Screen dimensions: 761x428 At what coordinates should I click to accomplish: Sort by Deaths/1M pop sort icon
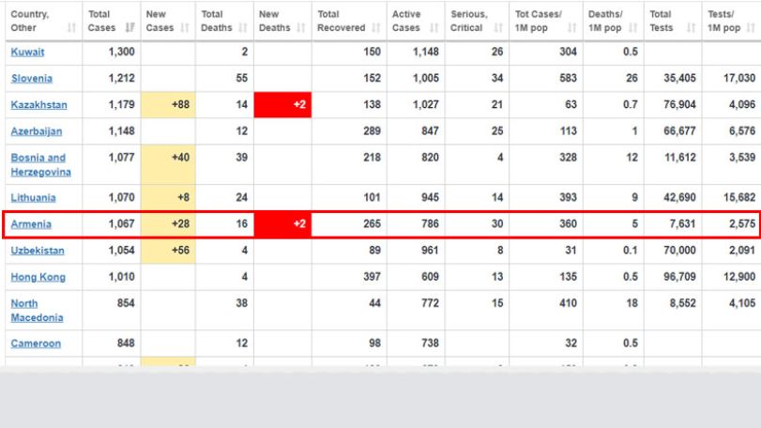coord(632,27)
